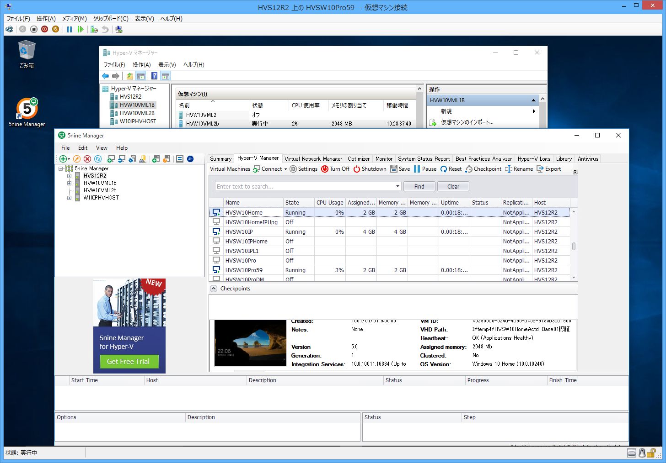This screenshot has width=666, height=463.
Task: Switch to the Summary tab
Action: 220,159
